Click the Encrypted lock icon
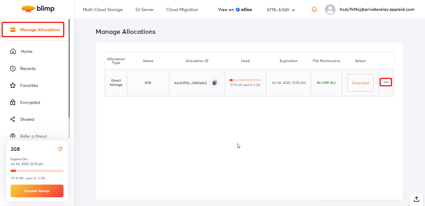Screen dimensions: 425x206 13,102
